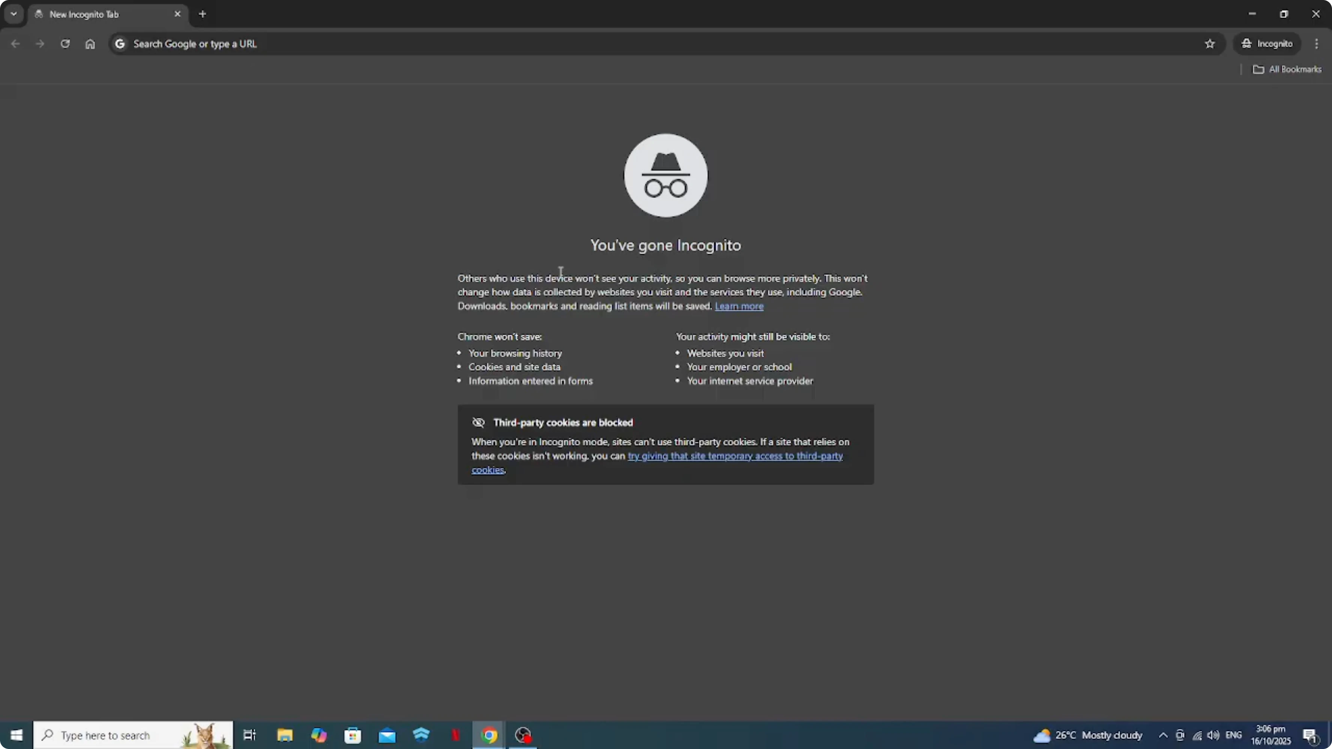Click the Your internet service provider bullet

(x=750, y=381)
